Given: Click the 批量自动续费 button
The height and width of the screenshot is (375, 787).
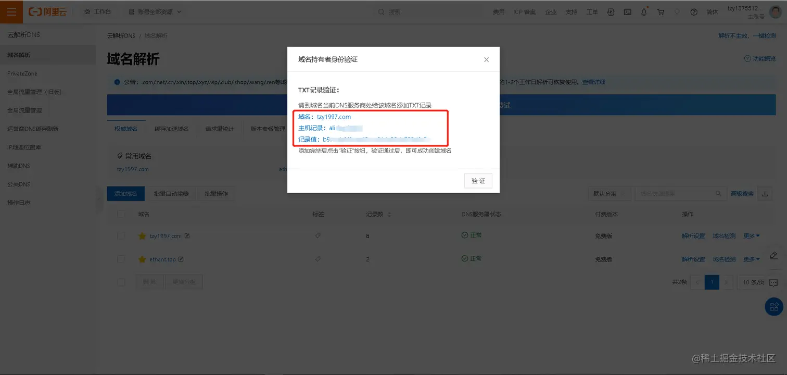Looking at the screenshot, I should 171,194.
